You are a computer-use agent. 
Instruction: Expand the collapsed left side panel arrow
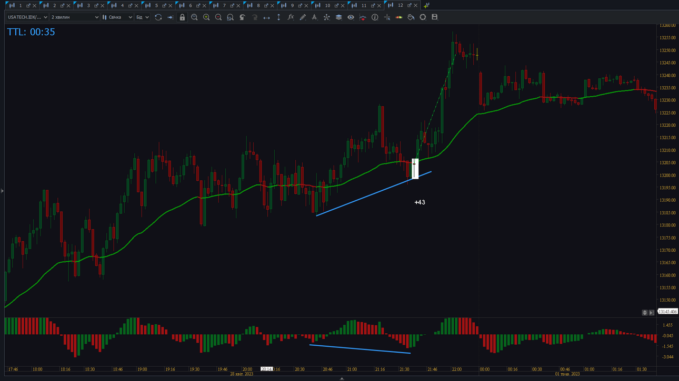click(2, 191)
